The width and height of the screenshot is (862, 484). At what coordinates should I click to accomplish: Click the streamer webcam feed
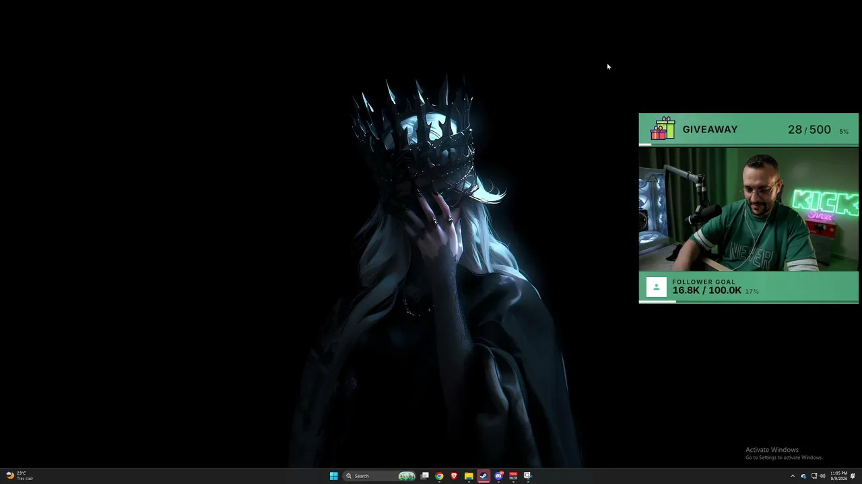(748, 209)
